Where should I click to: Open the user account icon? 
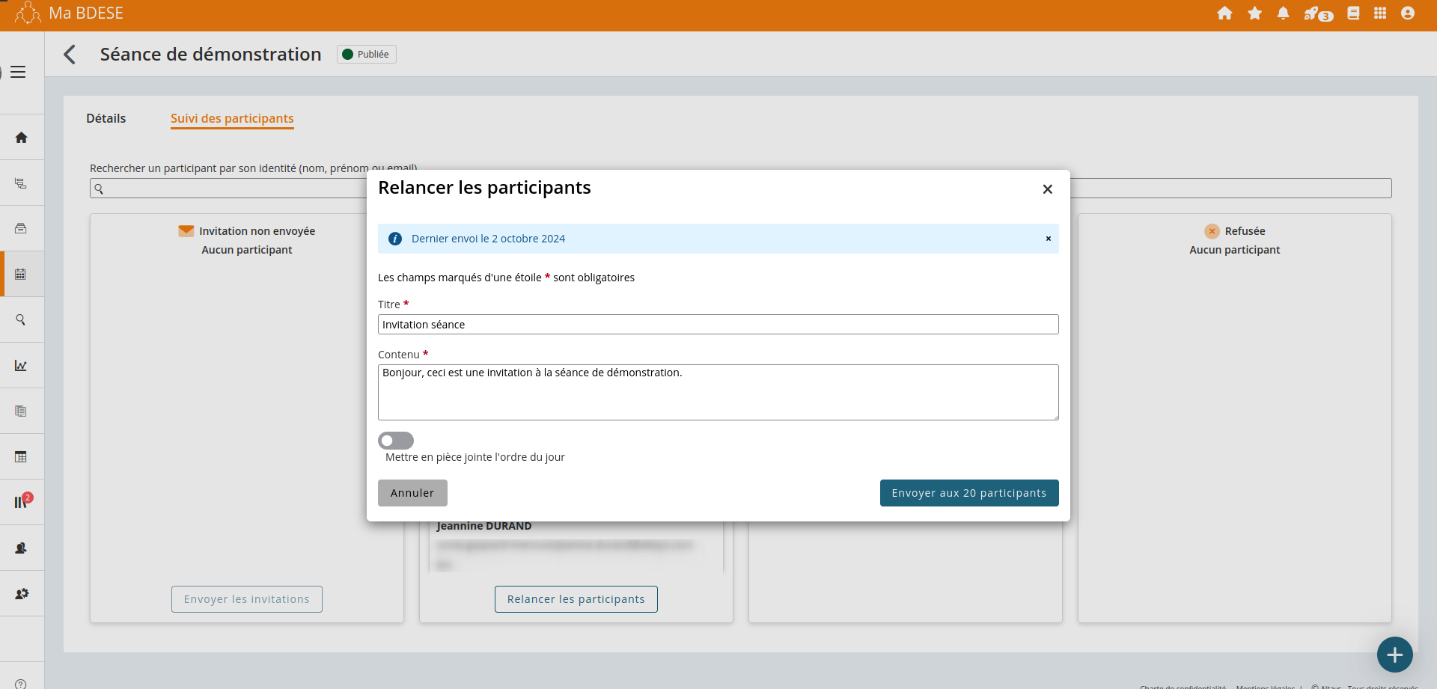pos(1408,13)
